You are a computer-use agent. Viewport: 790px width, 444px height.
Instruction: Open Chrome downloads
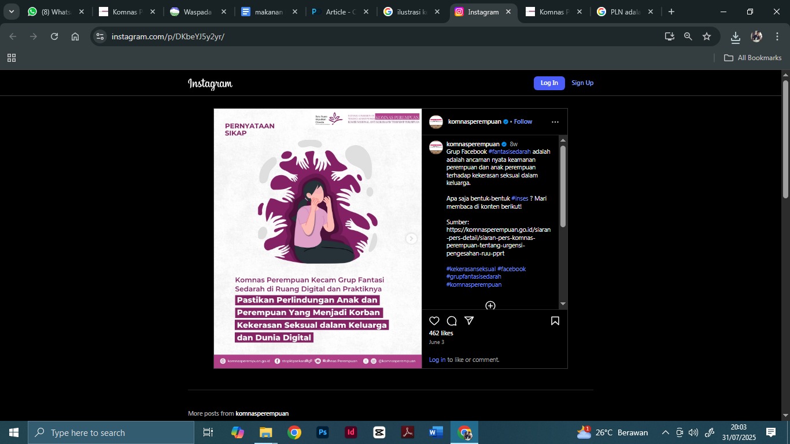[736, 37]
